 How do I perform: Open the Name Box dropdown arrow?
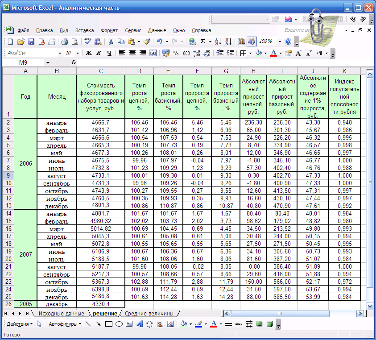(48, 63)
